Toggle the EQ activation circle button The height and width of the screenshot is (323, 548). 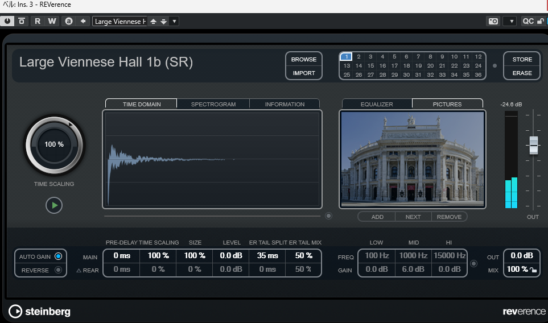[x=473, y=264]
